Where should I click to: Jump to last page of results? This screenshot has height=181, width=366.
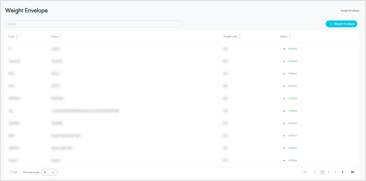352,172
